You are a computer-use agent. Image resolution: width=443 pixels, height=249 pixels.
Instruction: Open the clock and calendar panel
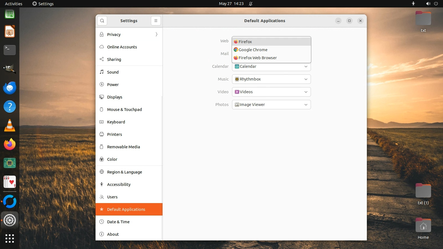click(x=231, y=4)
